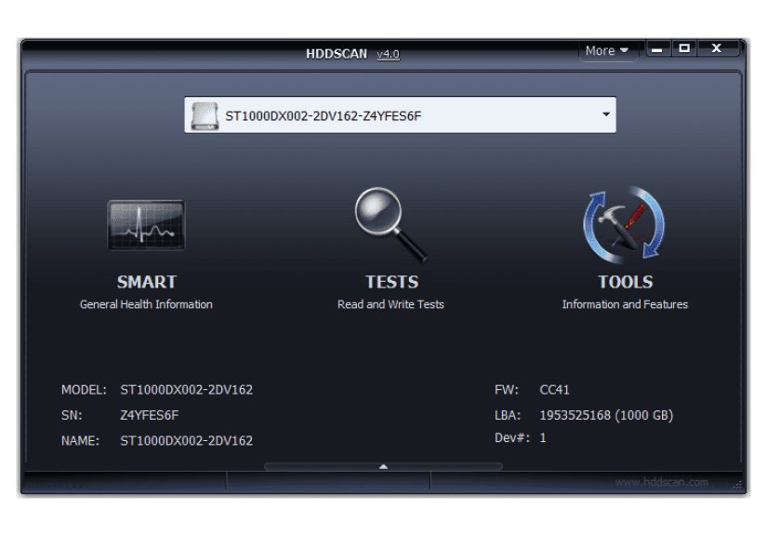Screen dimensions: 767x535
Task: Click the SMART label
Action: pos(146,282)
